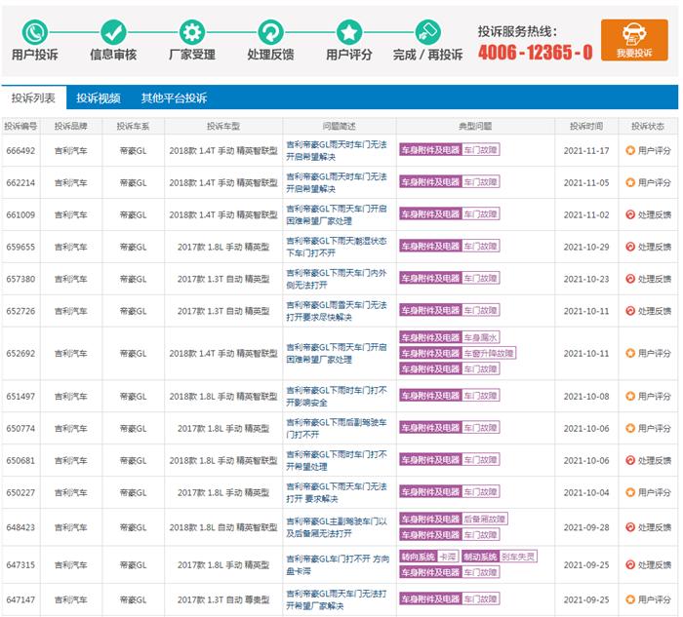Click the orange 我要投诉 car button

coord(634,40)
